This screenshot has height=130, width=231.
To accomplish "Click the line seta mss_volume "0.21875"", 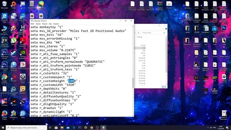I will [53, 50].
